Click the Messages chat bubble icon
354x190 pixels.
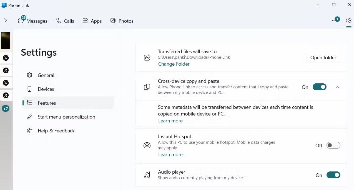[x=21, y=21]
